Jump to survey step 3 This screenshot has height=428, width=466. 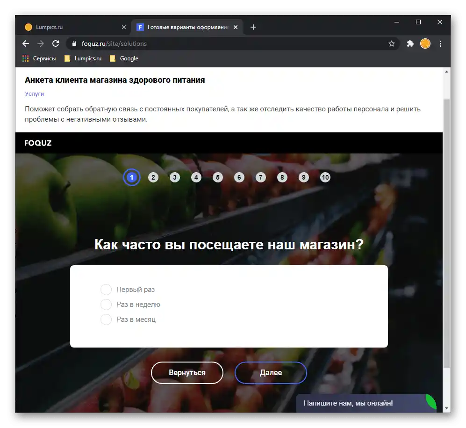pos(175,178)
